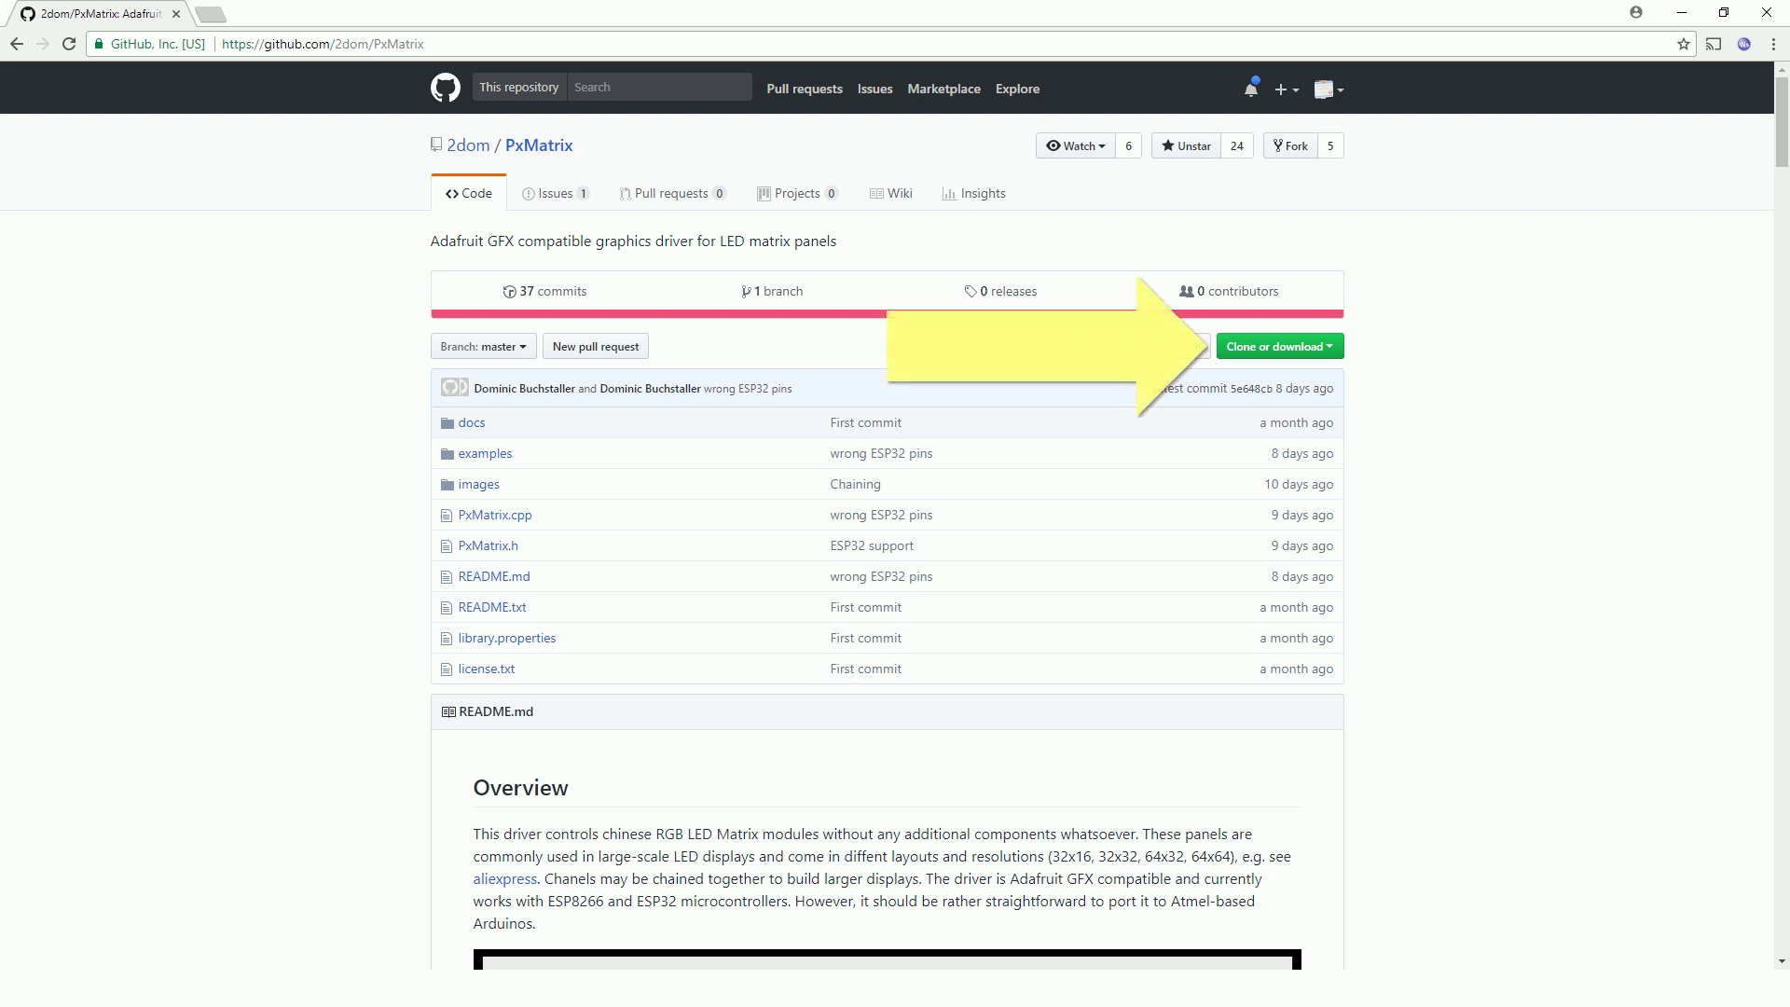Screen dimensions: 1790x1007
Task: Open the user avatar menu
Action: coord(1329,90)
